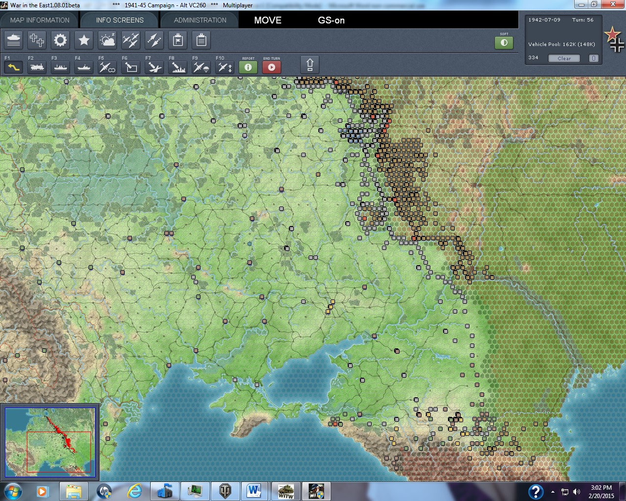The image size is (626, 501).
Task: Open the production gear icon screen
Action: 61,40
